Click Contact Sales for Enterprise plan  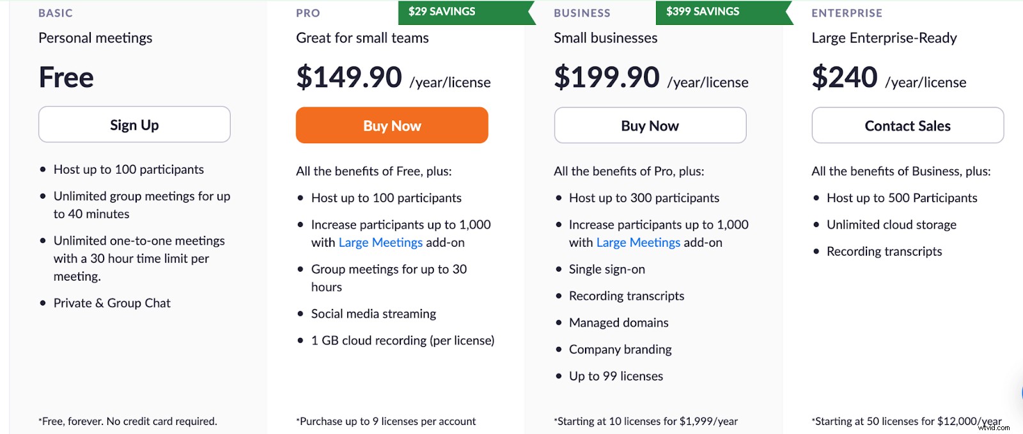907,125
